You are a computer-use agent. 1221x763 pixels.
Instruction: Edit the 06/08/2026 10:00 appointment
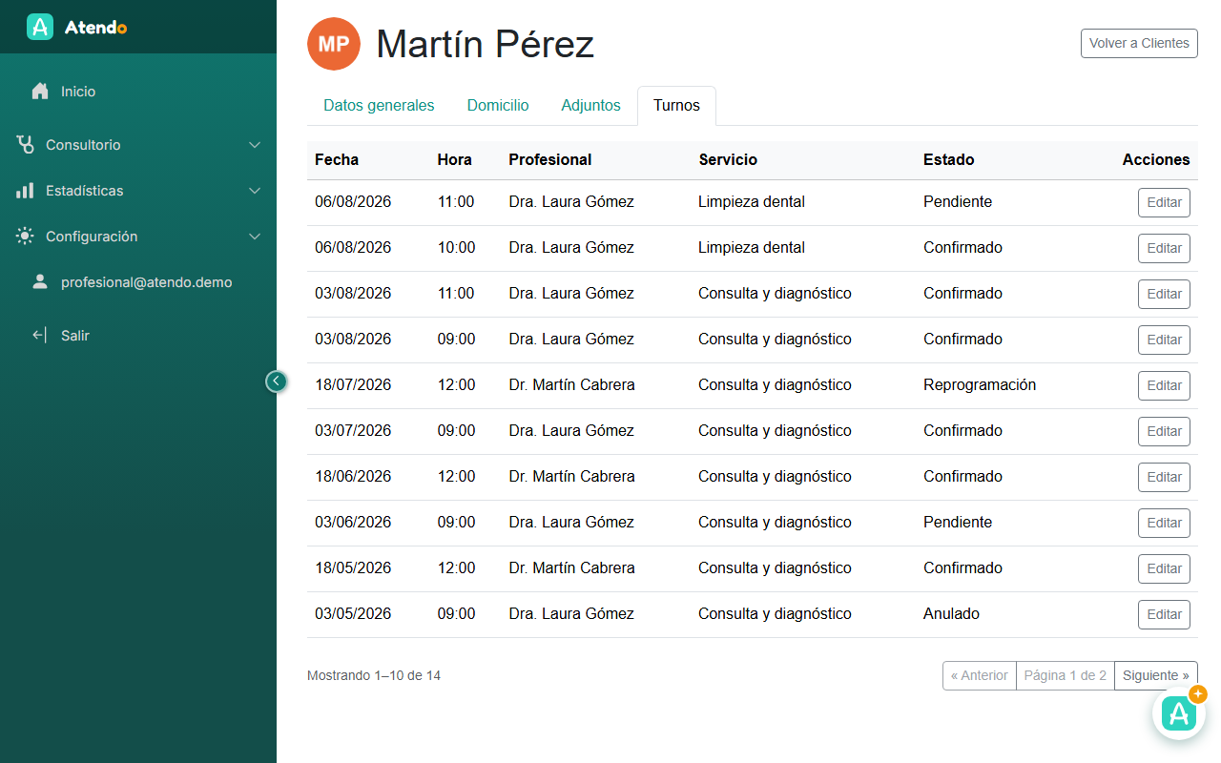1164,248
